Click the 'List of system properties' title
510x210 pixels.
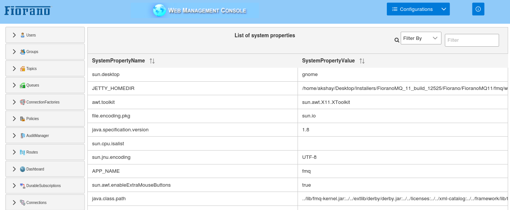[265, 35]
